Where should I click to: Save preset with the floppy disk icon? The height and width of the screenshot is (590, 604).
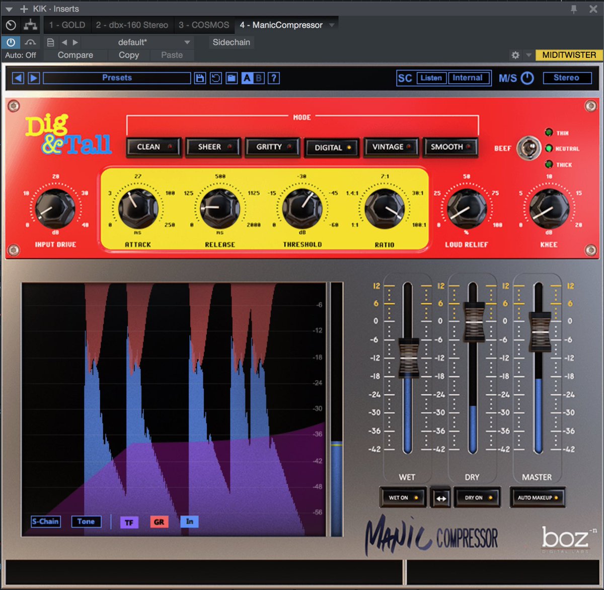pos(200,78)
